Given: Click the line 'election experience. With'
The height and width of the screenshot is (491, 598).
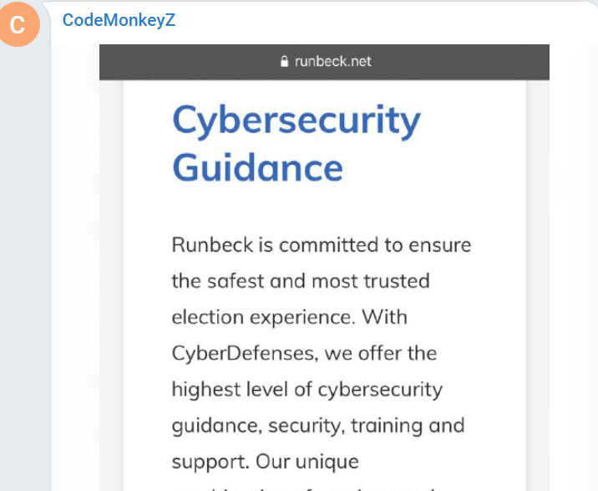Looking at the screenshot, I should [290, 317].
